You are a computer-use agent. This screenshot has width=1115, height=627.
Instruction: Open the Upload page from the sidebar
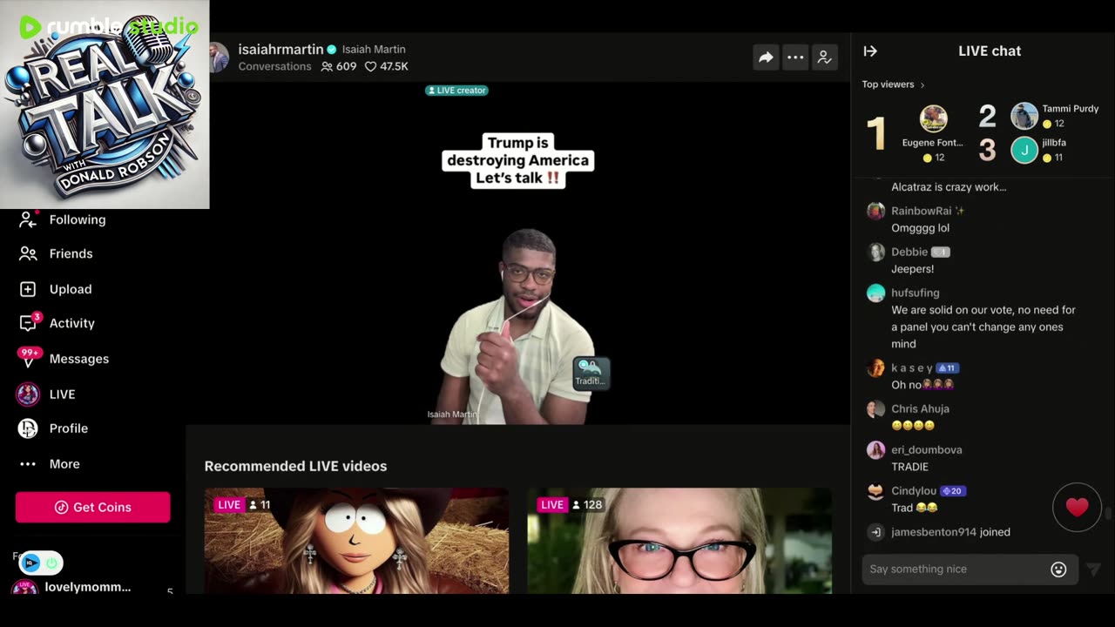coord(56,289)
